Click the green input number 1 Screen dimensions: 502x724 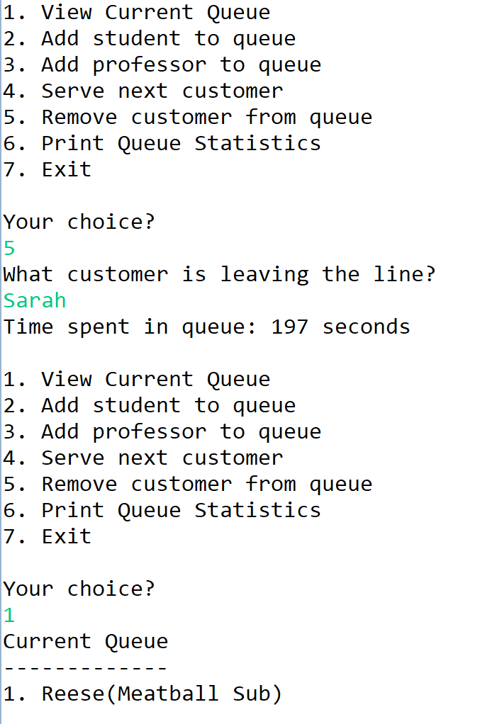pos(10,615)
